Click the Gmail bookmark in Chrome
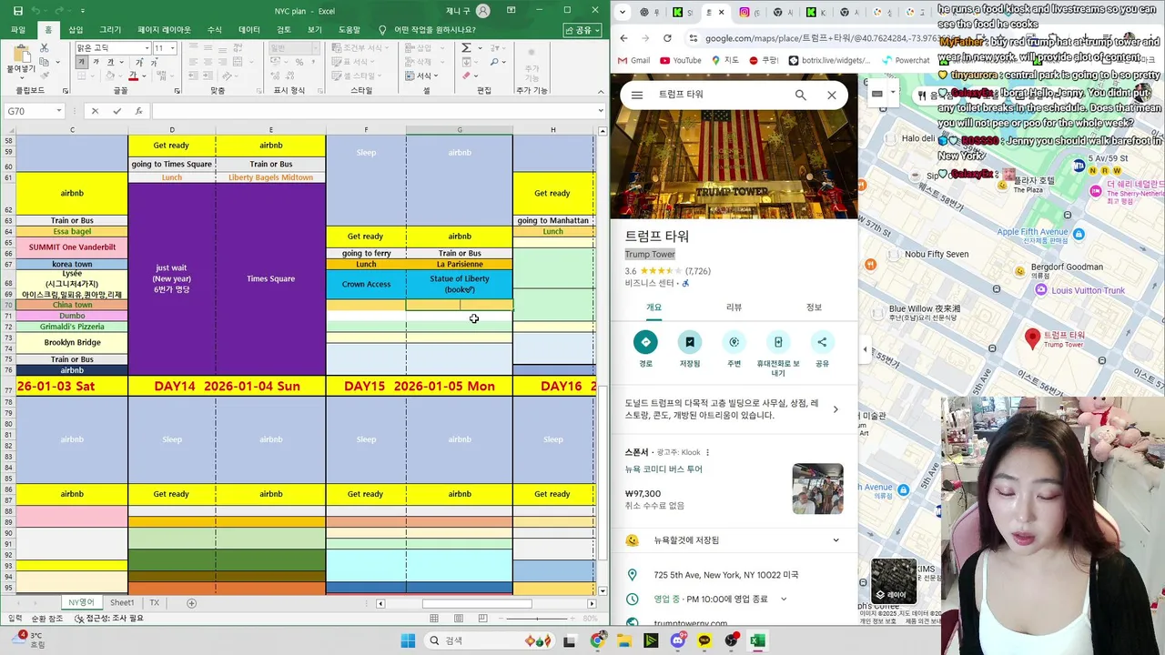This screenshot has height=655, width=1165. click(x=634, y=61)
